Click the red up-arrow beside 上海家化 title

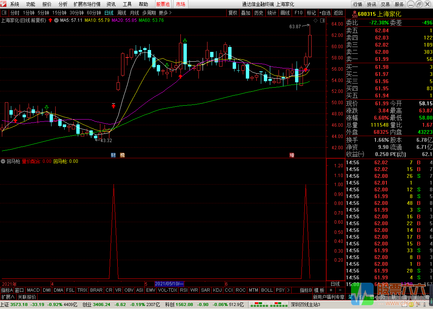(50, 20)
